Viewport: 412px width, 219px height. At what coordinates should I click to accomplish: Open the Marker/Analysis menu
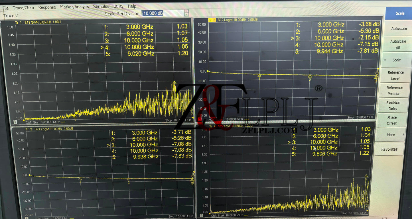tap(74, 7)
